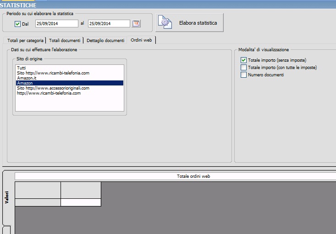Screen dimensions: 336x234
Task: Toggle the Dal period checkbox
Action: (x=17, y=24)
